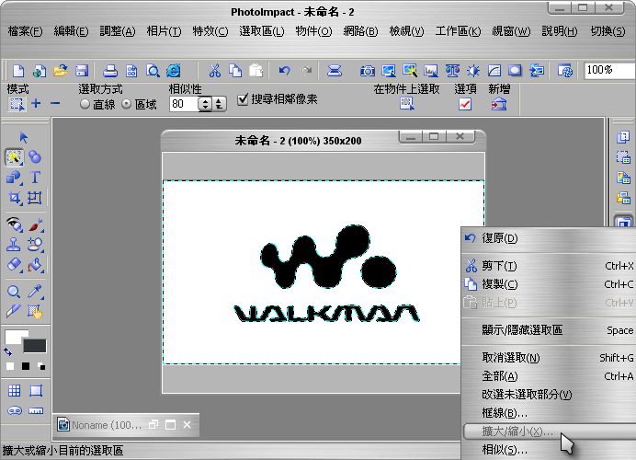Click the 相似性 spinner arrows

pos(205,104)
